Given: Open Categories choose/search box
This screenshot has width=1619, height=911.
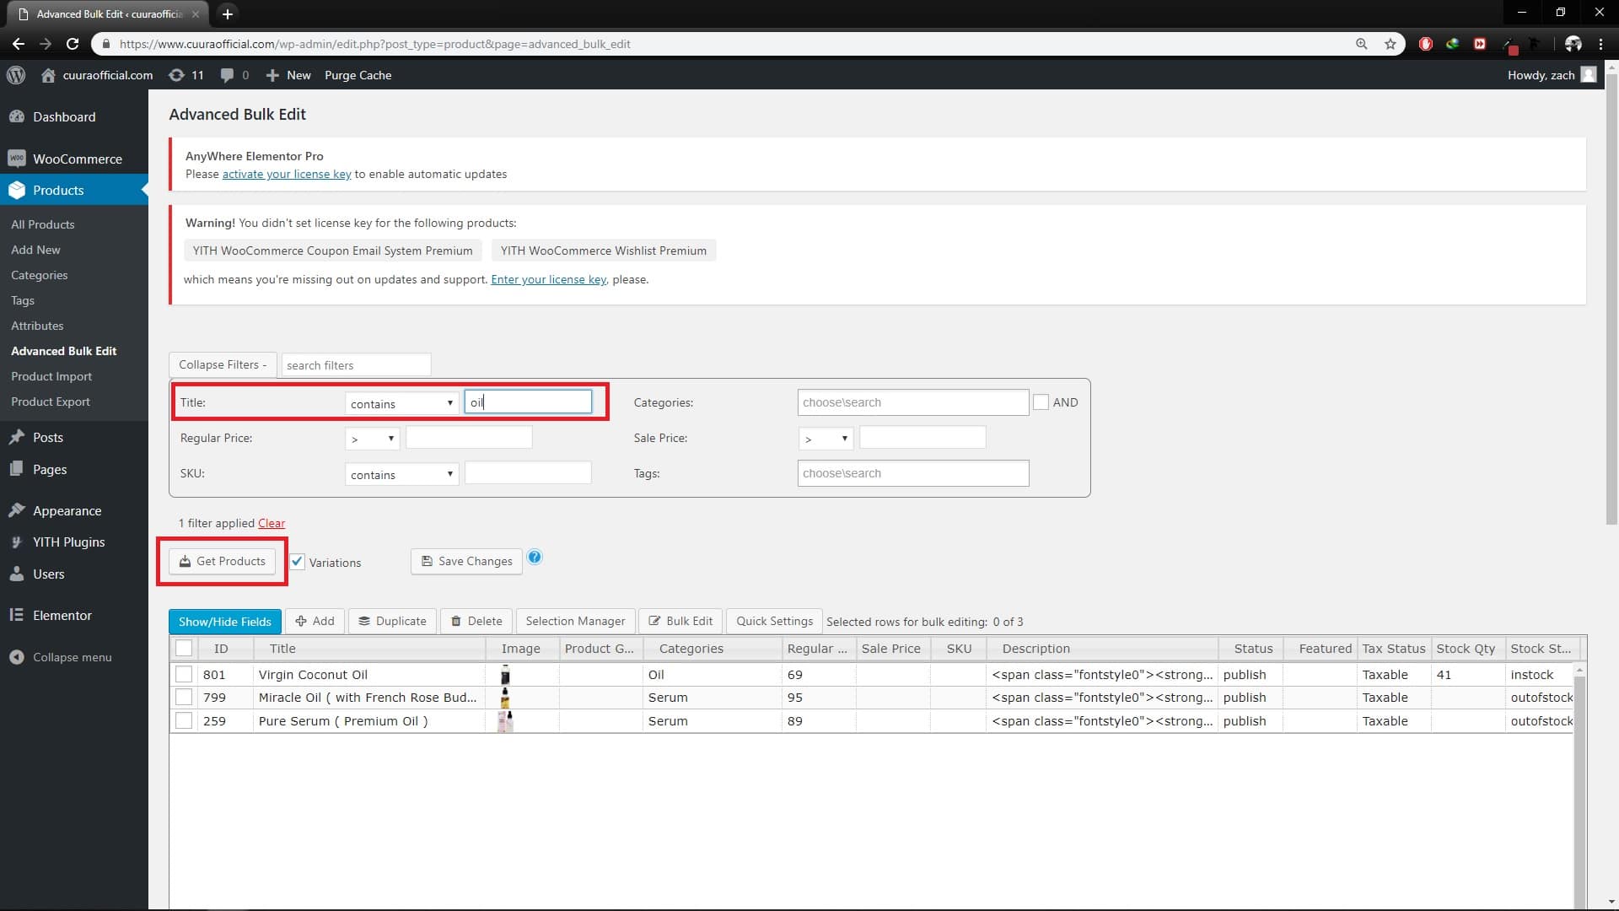Looking at the screenshot, I should pos(913,402).
